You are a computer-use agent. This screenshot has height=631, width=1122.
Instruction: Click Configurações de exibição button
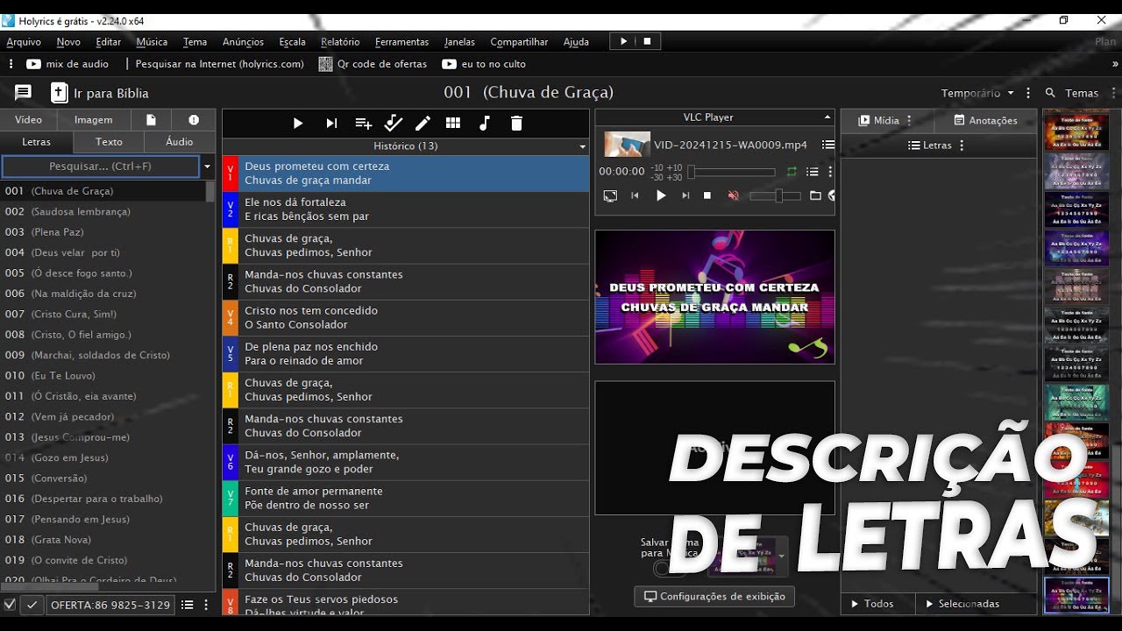[x=714, y=597]
